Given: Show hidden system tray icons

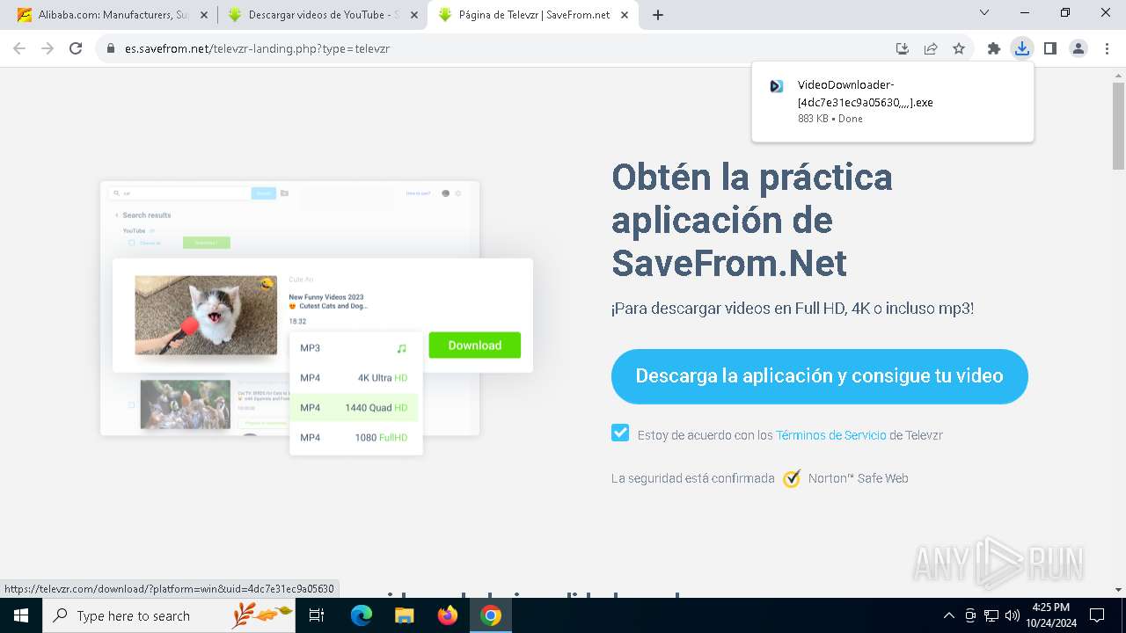Looking at the screenshot, I should point(948,615).
